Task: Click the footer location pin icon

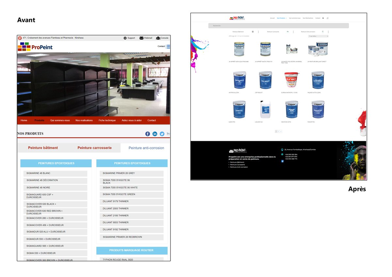Action: pyautogui.click(x=282, y=150)
